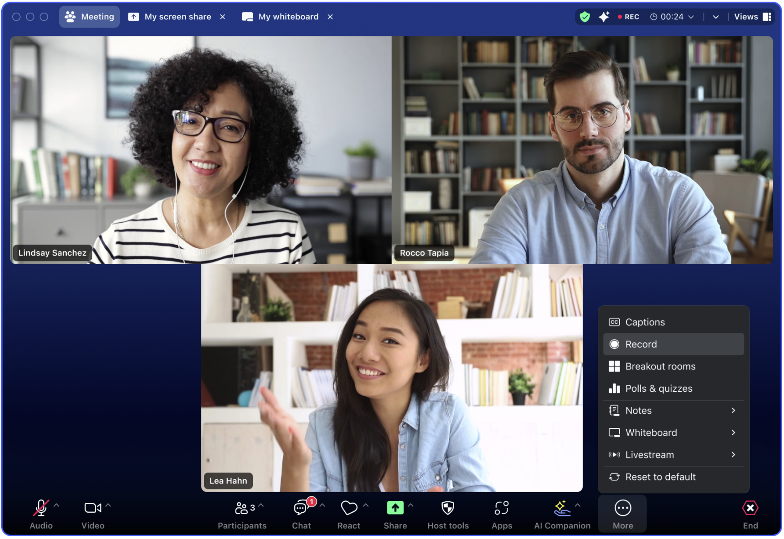
Task: Expand the Share options caret
Action: 411,505
